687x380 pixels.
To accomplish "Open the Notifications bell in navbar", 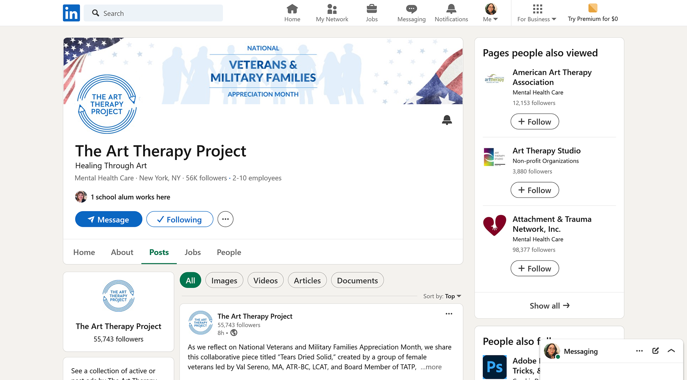I will point(451,13).
